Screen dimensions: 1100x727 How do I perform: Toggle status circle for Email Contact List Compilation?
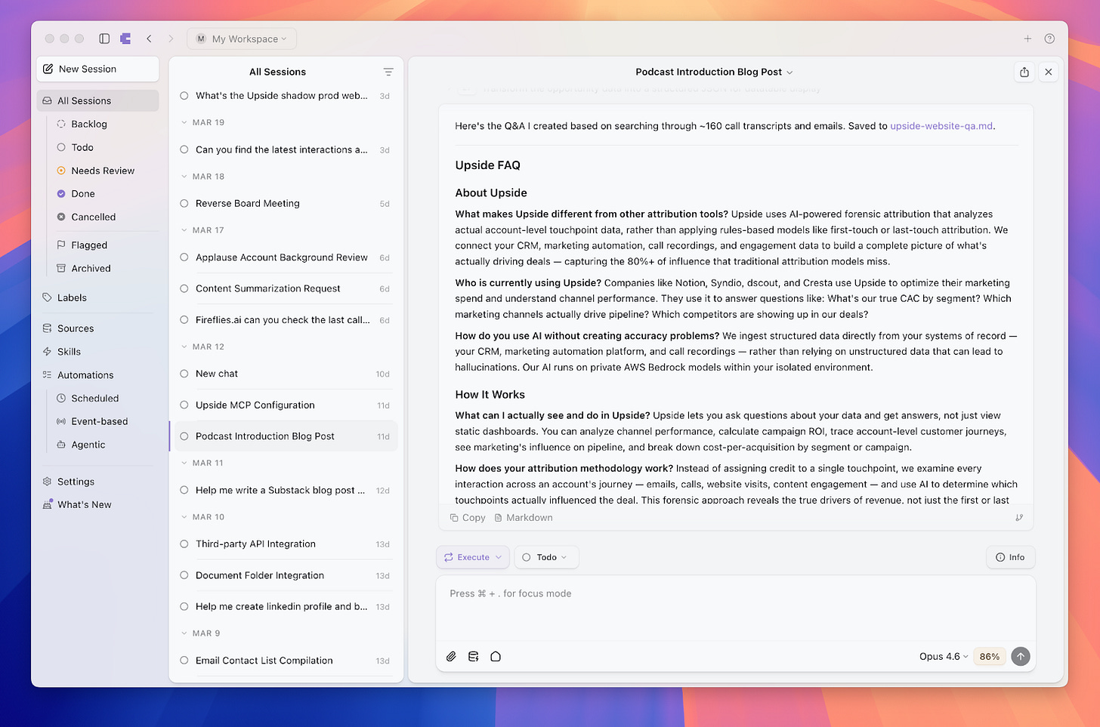click(x=184, y=661)
